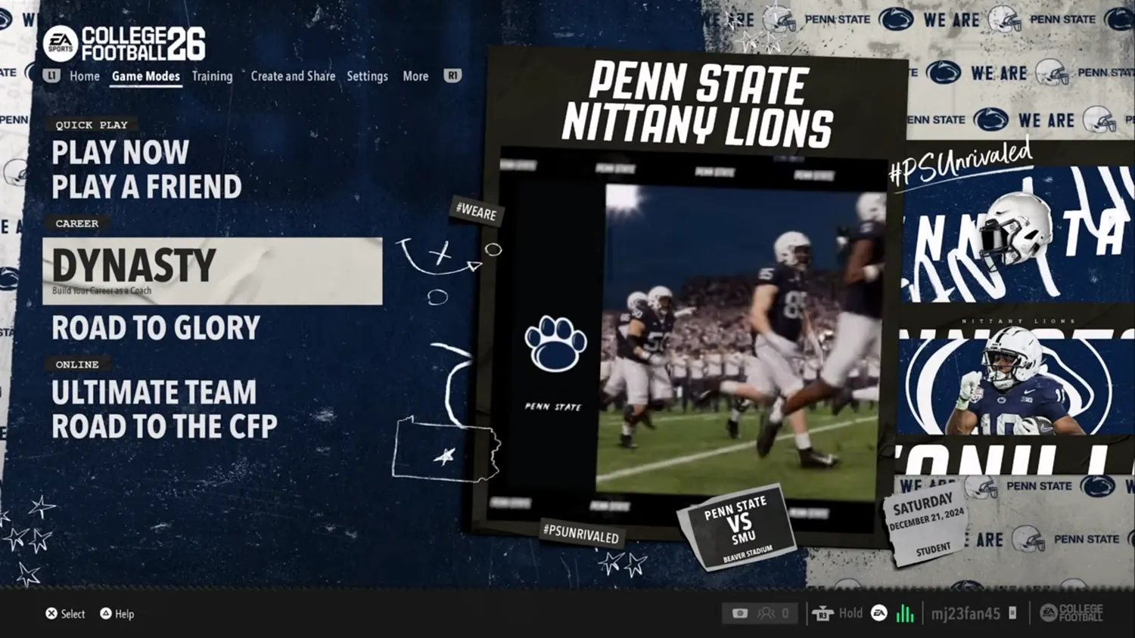Click the battery icon beside mj23fan45
This screenshot has height=638, width=1135.
point(1012,613)
